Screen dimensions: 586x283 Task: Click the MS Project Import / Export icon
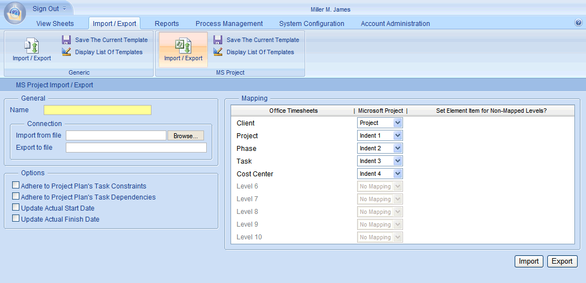[x=183, y=45]
